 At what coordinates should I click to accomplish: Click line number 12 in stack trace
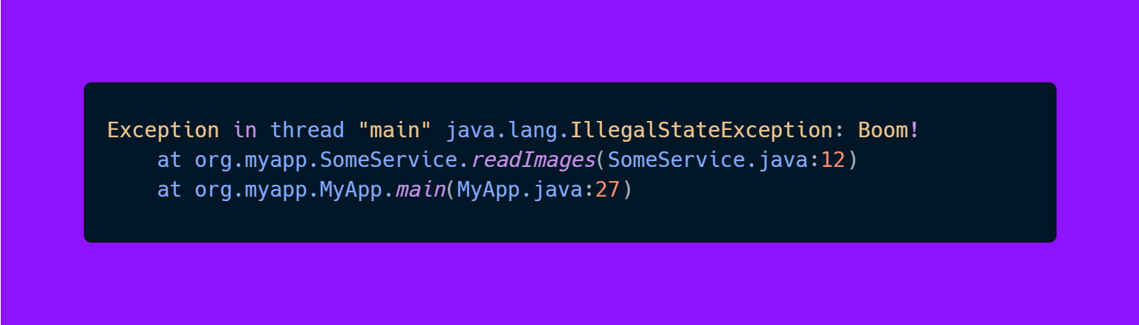point(833,160)
